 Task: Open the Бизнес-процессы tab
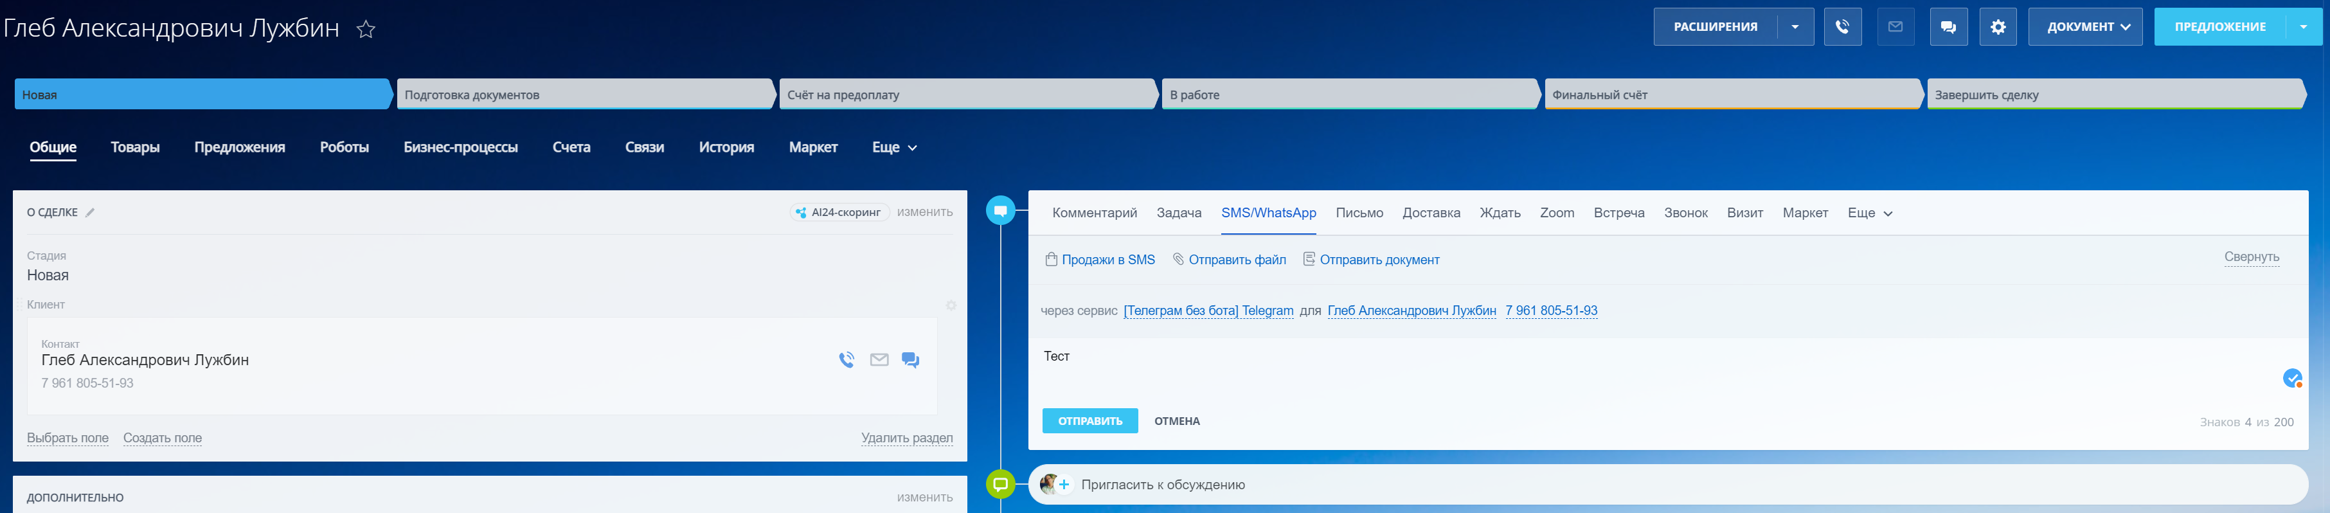coord(460,147)
